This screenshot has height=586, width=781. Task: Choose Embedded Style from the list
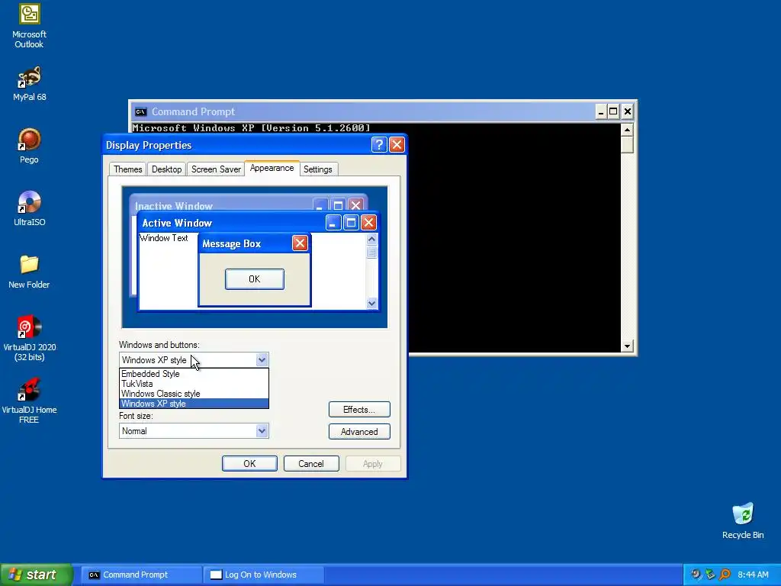(194, 374)
